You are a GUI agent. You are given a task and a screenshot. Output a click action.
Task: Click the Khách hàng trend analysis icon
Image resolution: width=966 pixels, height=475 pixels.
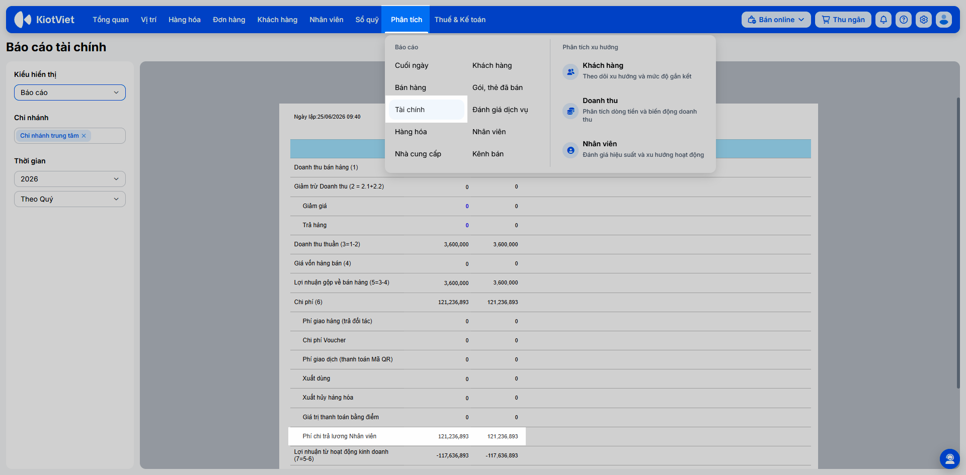point(571,71)
